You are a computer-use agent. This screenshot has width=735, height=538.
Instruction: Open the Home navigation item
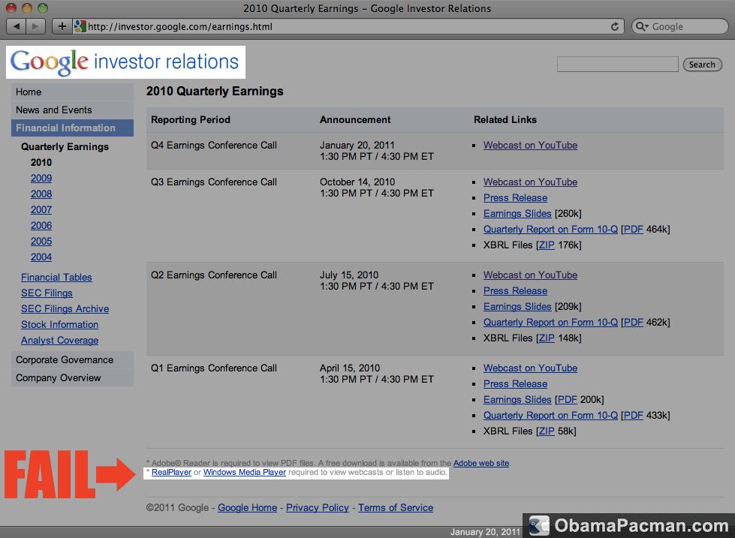point(72,92)
